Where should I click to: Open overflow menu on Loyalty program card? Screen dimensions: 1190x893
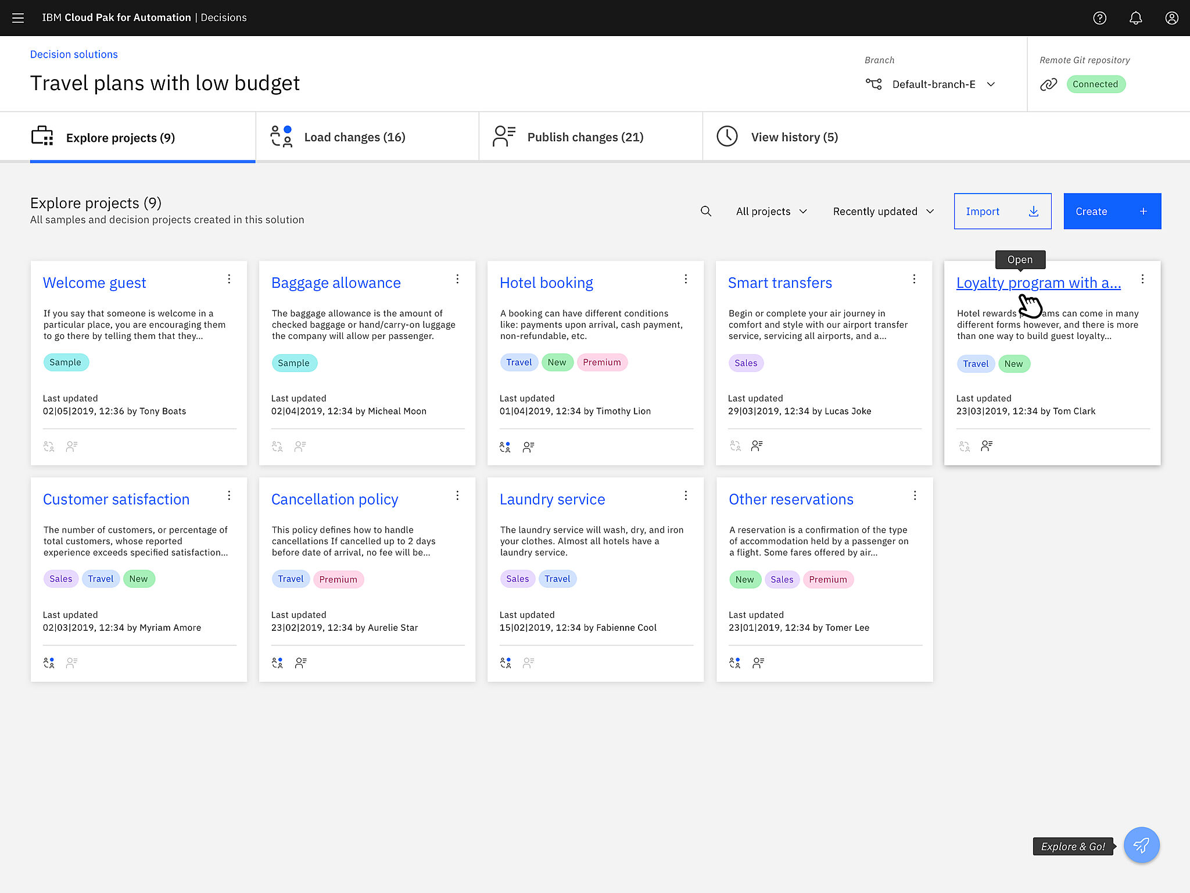[1143, 279]
